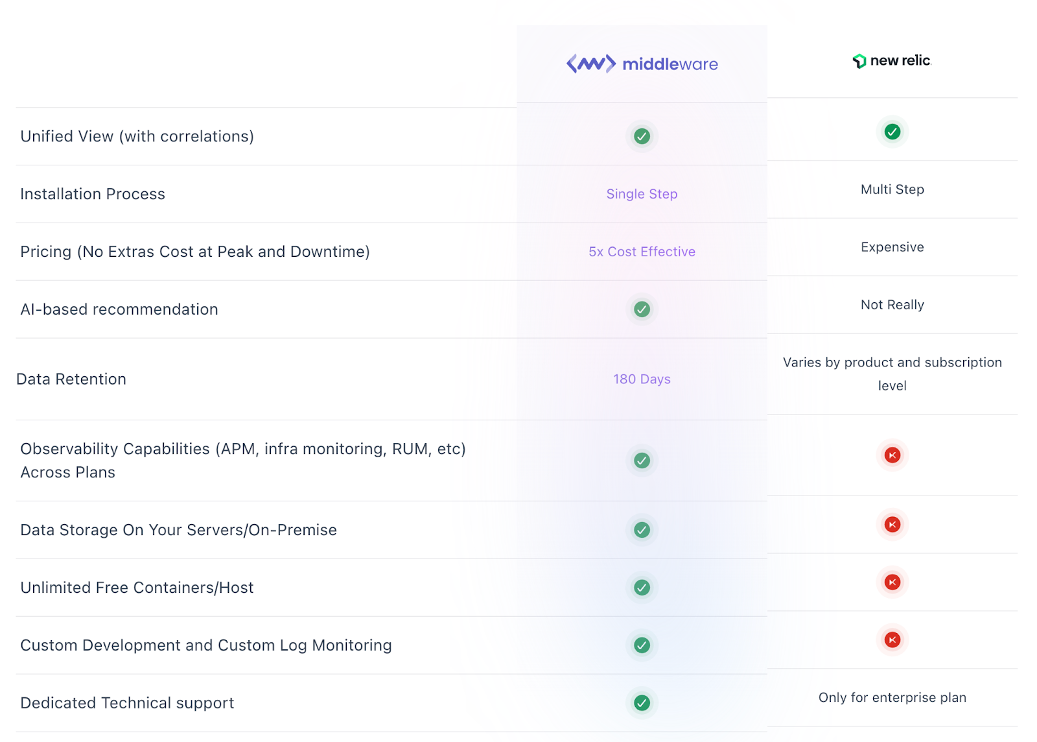Click New Relic's red cross for Data Storage On-Premise
Image resolution: width=1037 pixels, height=742 pixels.
coord(892,525)
